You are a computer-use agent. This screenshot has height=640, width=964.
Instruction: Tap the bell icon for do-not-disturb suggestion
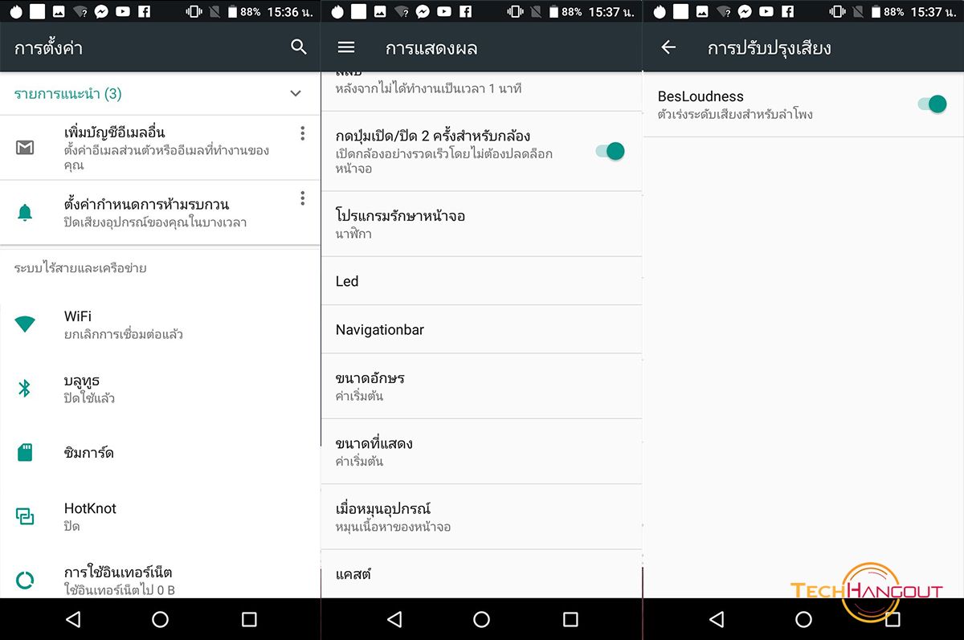click(x=25, y=213)
